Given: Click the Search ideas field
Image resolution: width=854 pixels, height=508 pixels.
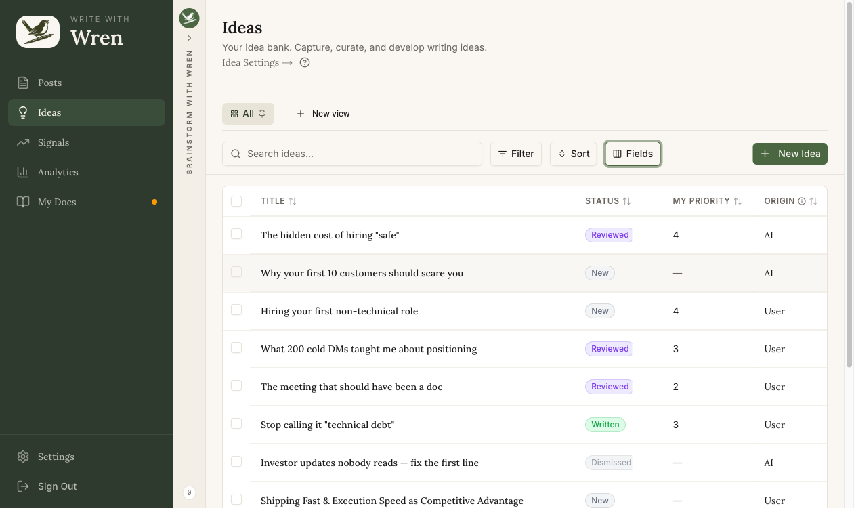Looking at the screenshot, I should point(352,154).
